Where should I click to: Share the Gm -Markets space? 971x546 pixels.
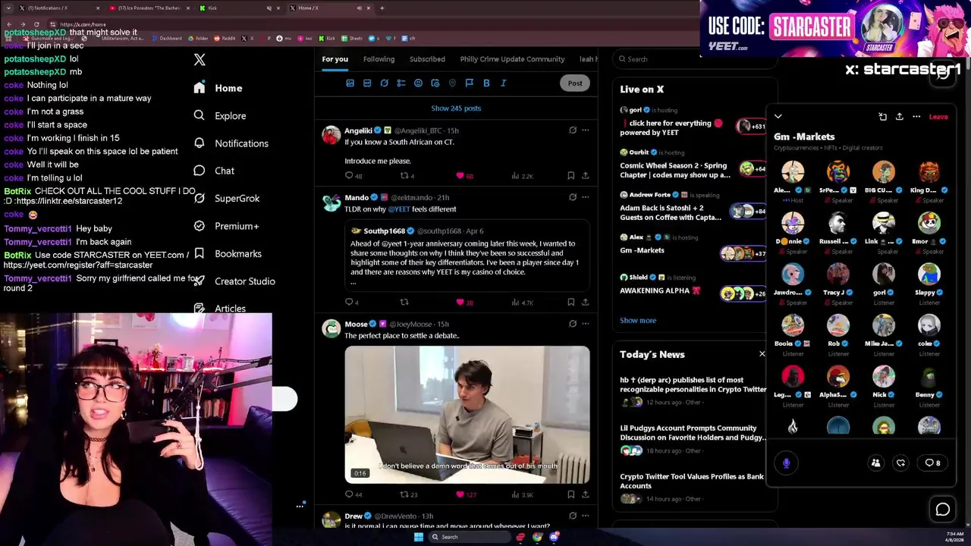(x=899, y=117)
